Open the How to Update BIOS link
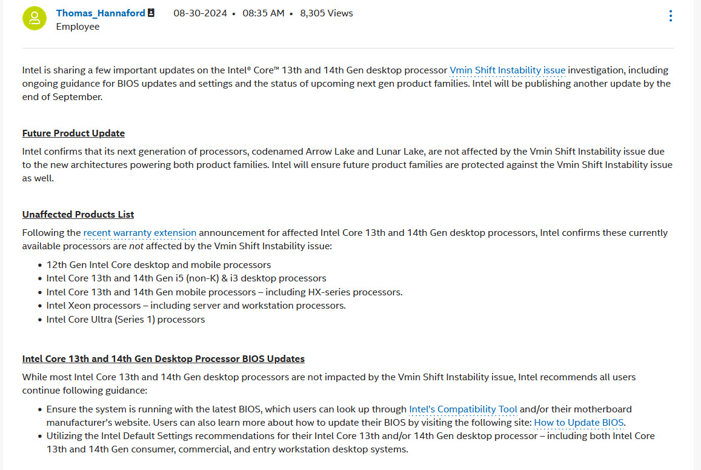701x470 pixels. pyautogui.click(x=579, y=423)
